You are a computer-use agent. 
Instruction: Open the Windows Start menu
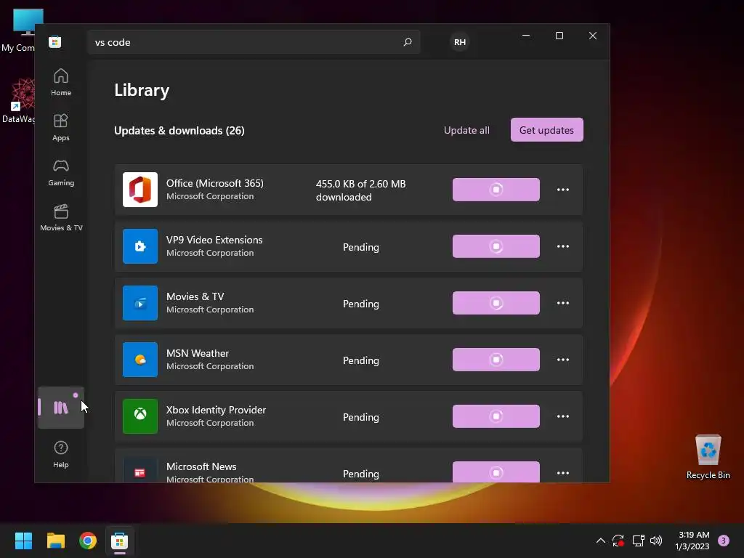click(23, 541)
